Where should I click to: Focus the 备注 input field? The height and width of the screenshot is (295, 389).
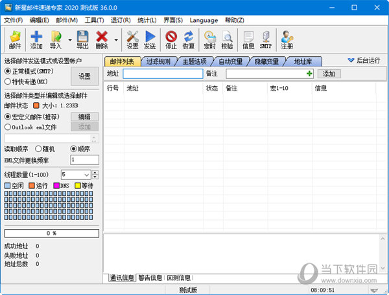(x=270, y=74)
